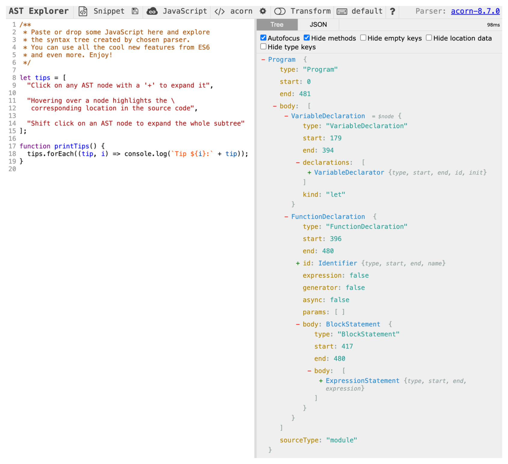The width and height of the screenshot is (508, 464).
Task: Click the start: 179 value
Action: (336, 138)
